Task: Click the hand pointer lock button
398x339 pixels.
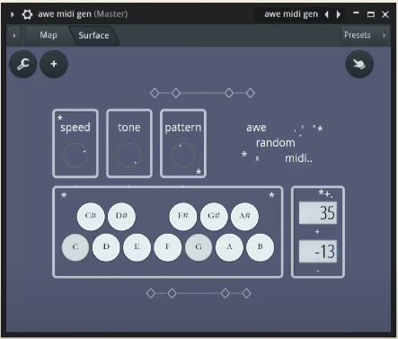Action: coord(359,64)
